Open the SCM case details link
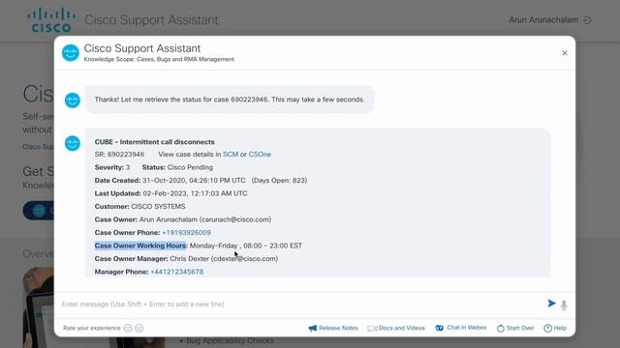The height and width of the screenshot is (348, 620). [231, 155]
